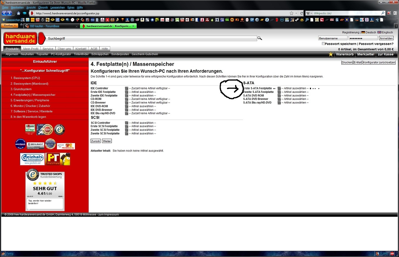Open the Kontakt site tab

(x=81, y=49)
